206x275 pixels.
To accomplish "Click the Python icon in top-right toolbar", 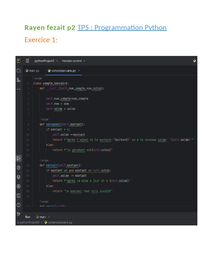I will tap(194, 61).
